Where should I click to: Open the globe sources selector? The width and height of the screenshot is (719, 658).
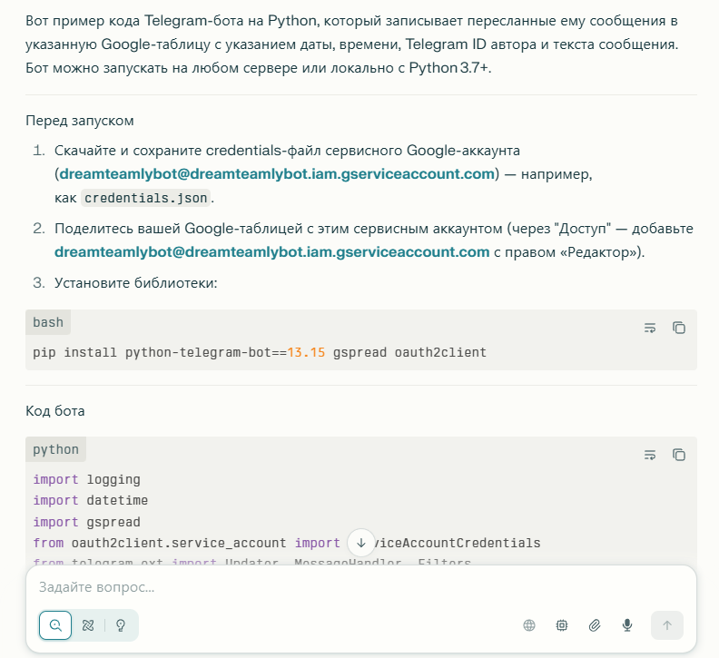(x=529, y=625)
